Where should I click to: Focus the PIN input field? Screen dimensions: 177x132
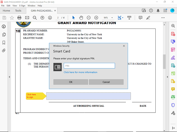pos(89,66)
